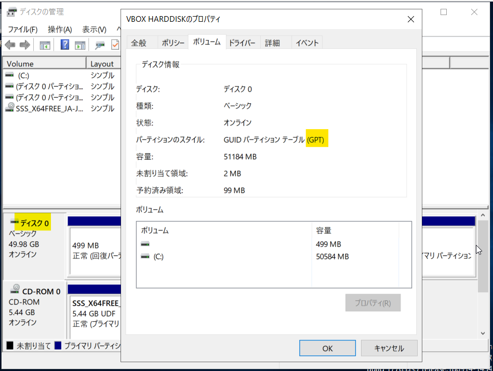Open the 操作(A) menu
Viewport: 493px width, 371px height.
point(60,30)
